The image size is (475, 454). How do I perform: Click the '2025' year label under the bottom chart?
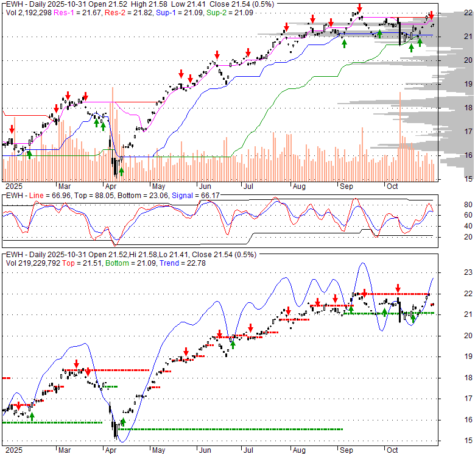click(14, 450)
